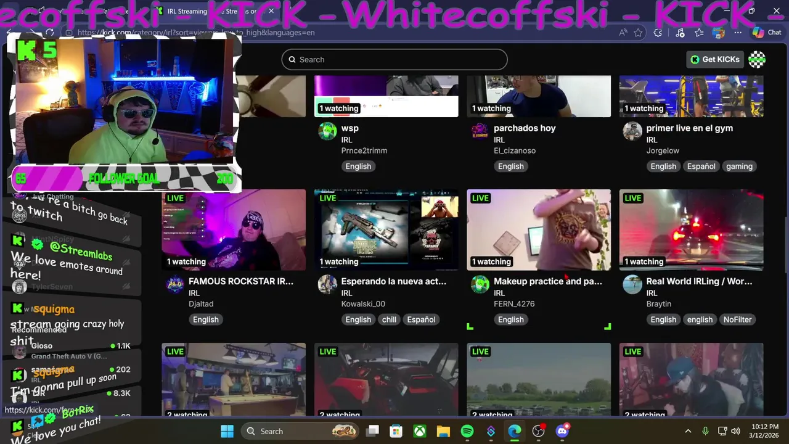
Task: Open the Kowalski_00 channel name link
Action: click(x=363, y=304)
